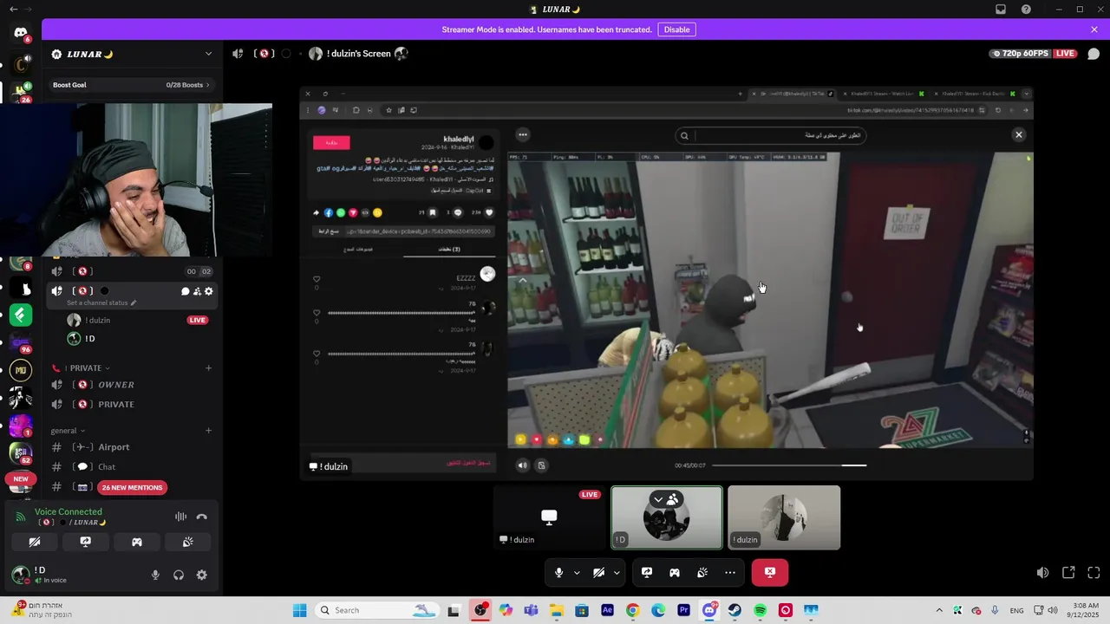Invite people to active voice channel
The width and height of the screenshot is (1110, 624).
[197, 291]
